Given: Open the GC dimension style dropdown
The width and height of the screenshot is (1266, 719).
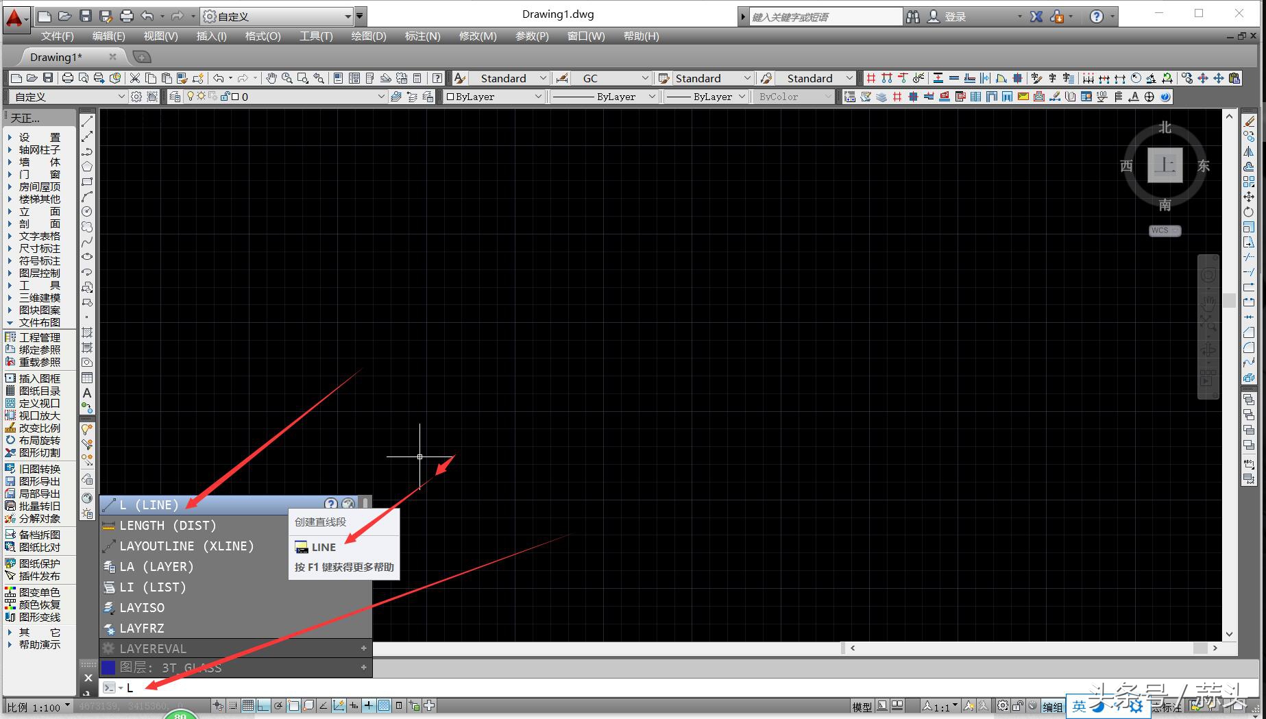Looking at the screenshot, I should click(611, 78).
